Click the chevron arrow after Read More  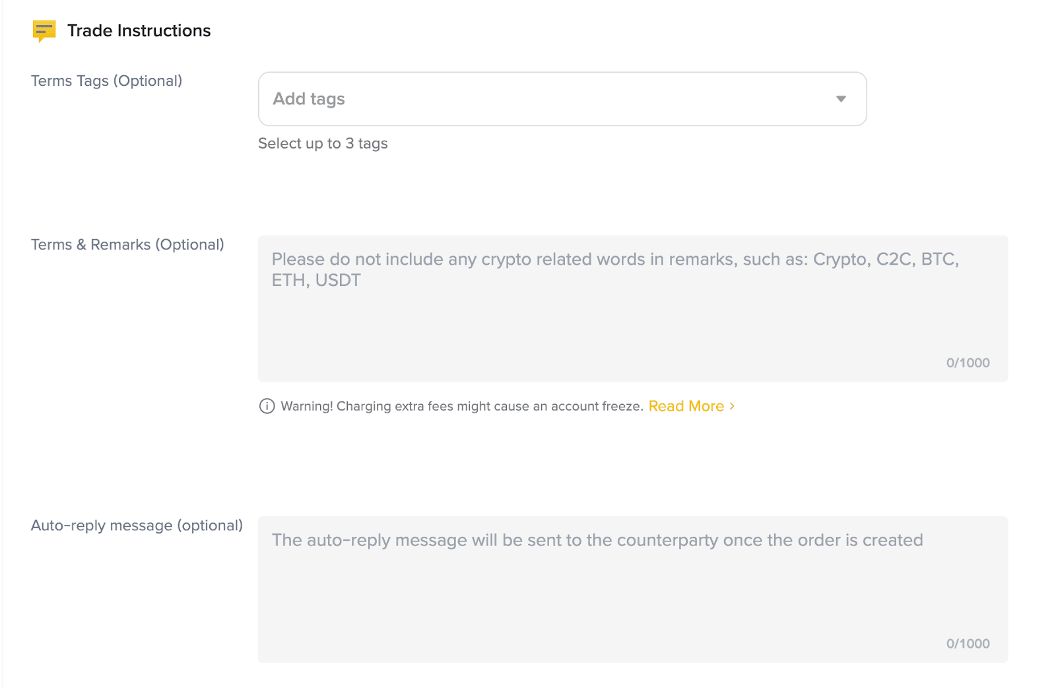[x=732, y=406]
